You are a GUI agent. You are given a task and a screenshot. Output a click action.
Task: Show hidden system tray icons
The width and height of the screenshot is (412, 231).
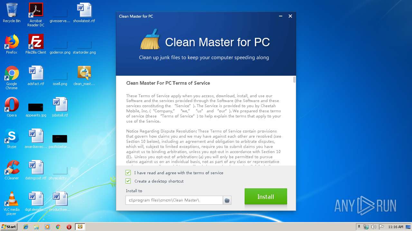pos(359,227)
